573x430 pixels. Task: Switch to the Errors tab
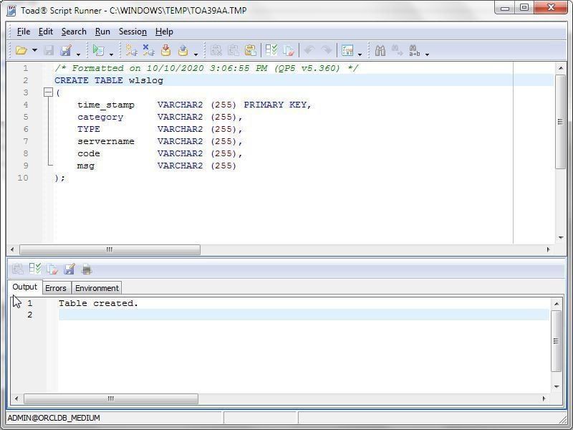(x=55, y=288)
